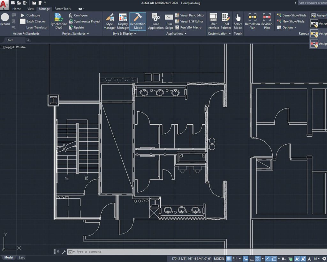Screen dimensions: 327x262
Task: Open the Layer Translator
Action: coord(37,28)
